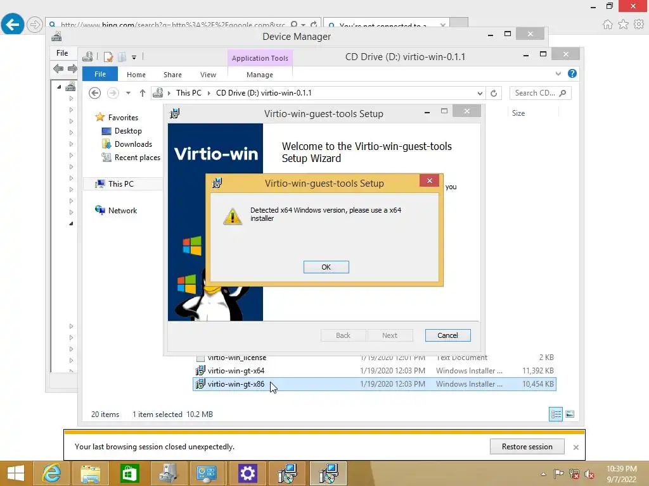Click the virtio-win_license text document
The height and width of the screenshot is (486, 649).
(x=237, y=358)
